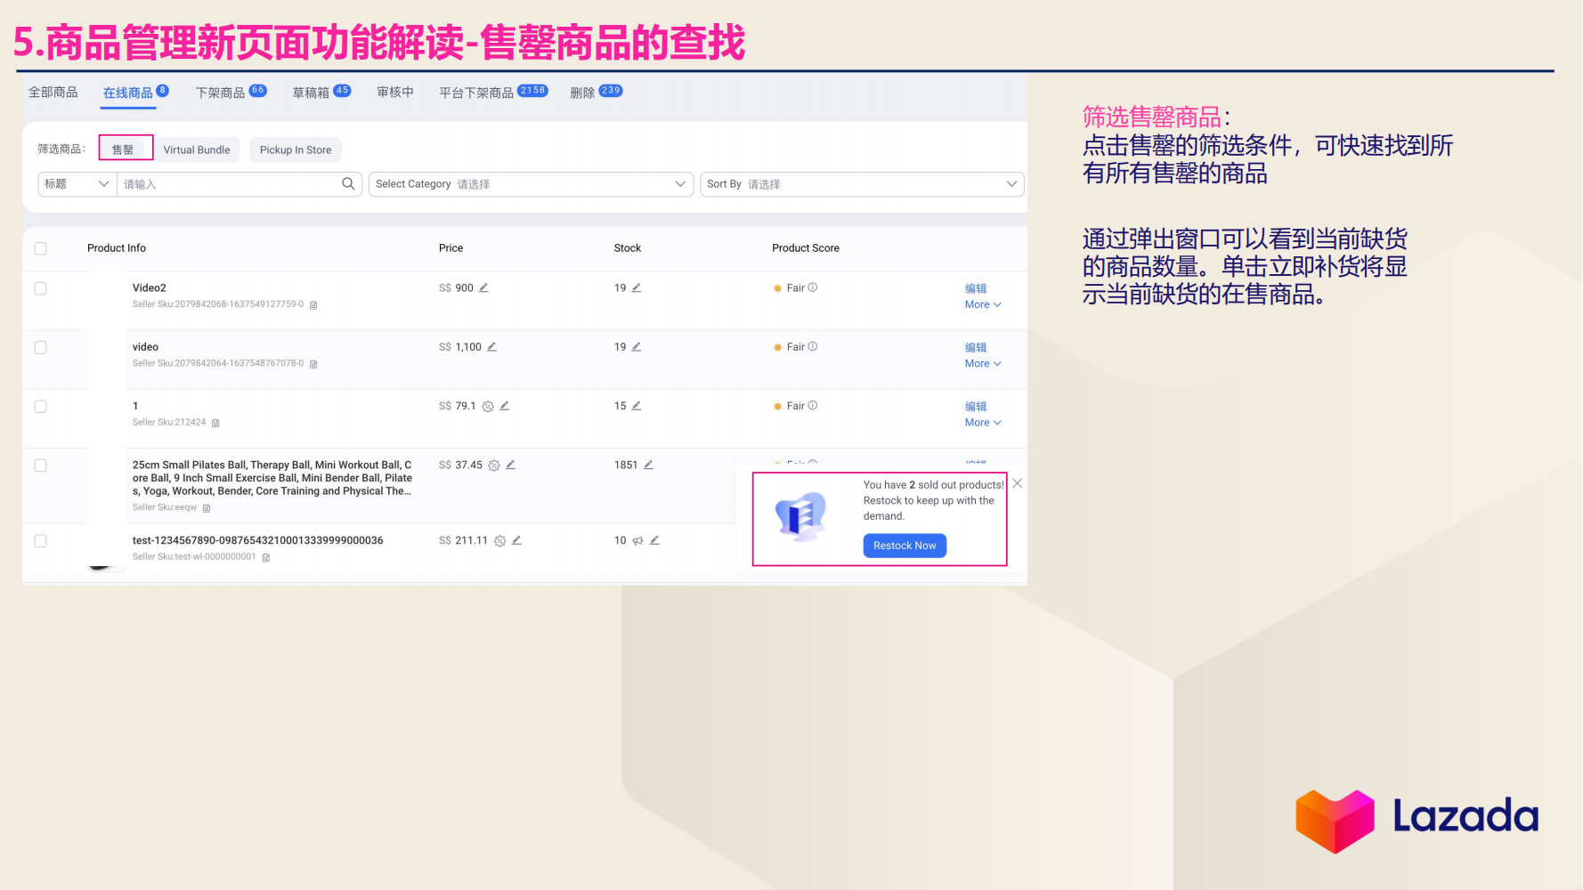Switch to the 草稿箱 tab
The width and height of the screenshot is (1583, 890).
click(x=313, y=92)
